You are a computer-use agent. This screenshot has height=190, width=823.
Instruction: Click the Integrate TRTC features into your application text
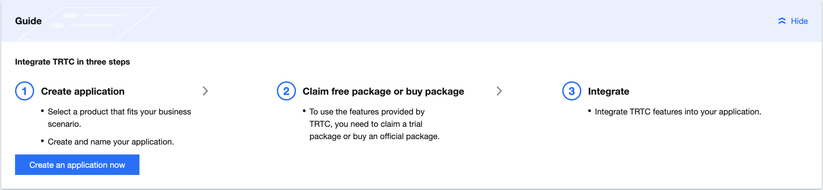(x=678, y=112)
